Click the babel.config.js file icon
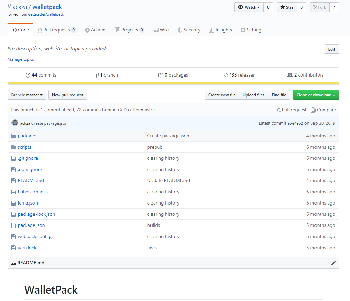 [14, 192]
